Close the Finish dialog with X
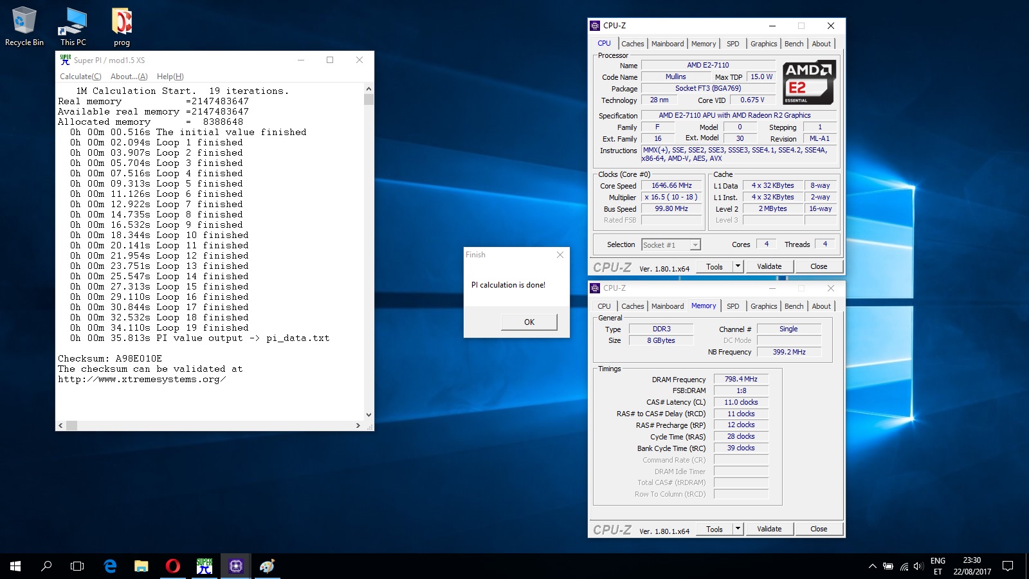Screen dimensions: 1029x579 [560, 255]
